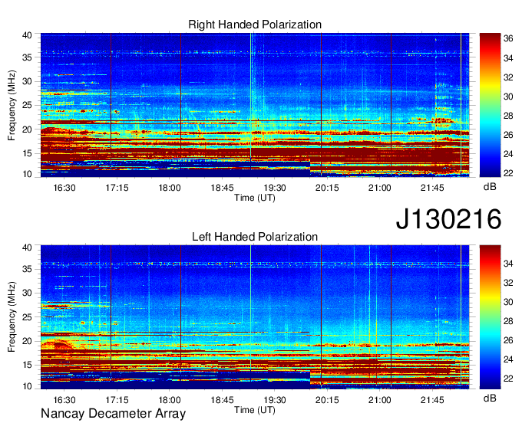Image resolution: width=522 pixels, height=423 pixels.
Task: Click the J130216 observation label
Action: (x=448, y=219)
